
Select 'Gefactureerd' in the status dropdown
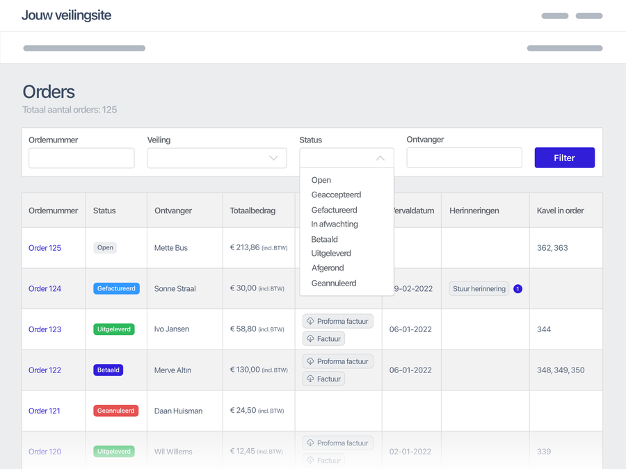pyautogui.click(x=334, y=210)
